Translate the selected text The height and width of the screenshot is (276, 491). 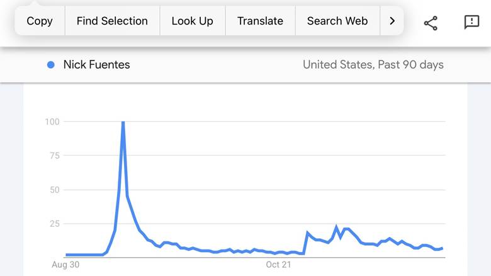pos(260,21)
